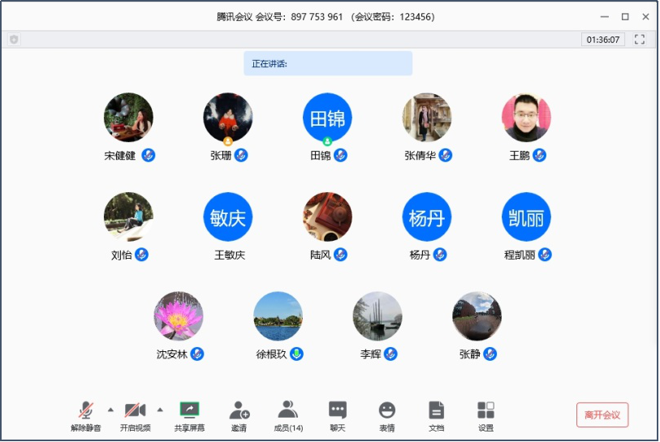
Task: Select 张倩华's avatar photo
Action: [x=427, y=118]
